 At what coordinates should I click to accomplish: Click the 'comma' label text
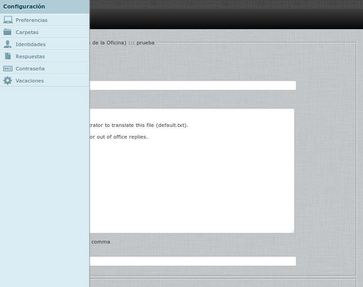101,242
